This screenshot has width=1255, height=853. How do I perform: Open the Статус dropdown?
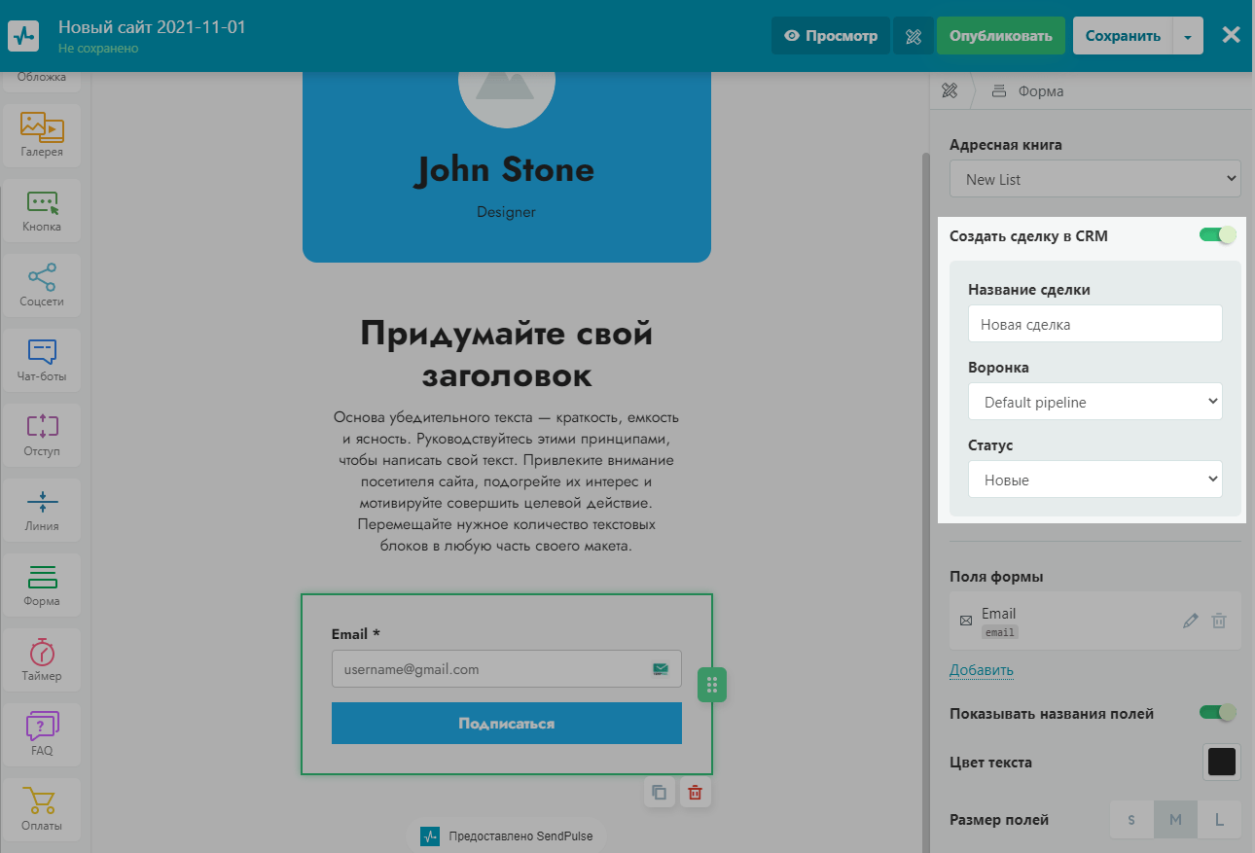[x=1095, y=480]
